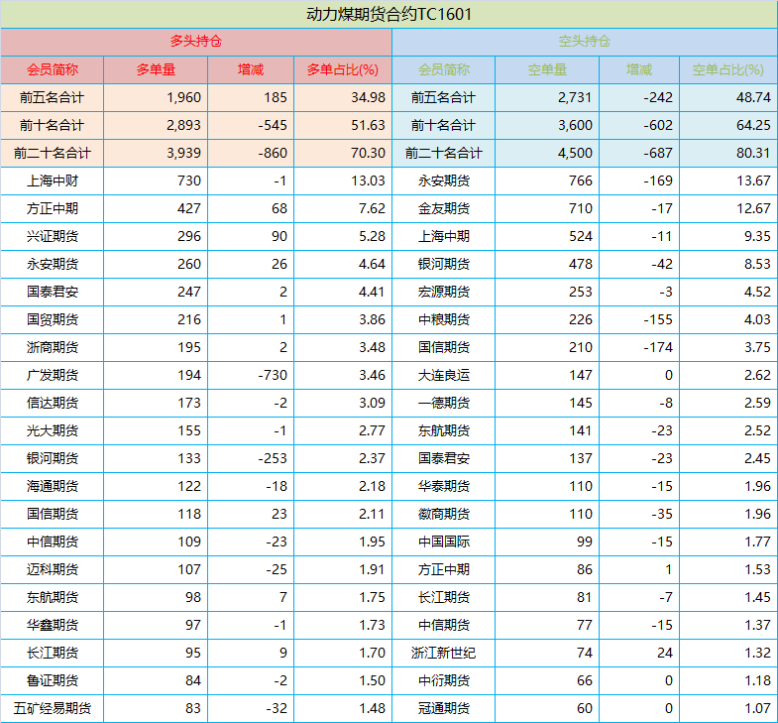Image resolution: width=778 pixels, height=723 pixels.
Task: Click 永安期货 in the long list
Action: point(53,264)
